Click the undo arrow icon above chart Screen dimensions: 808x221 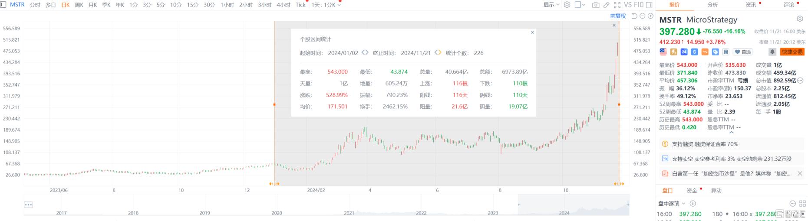(x=634, y=16)
